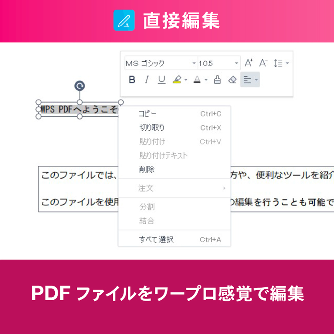
Task: Apply the yellow highlighter tool
Action: (x=177, y=79)
